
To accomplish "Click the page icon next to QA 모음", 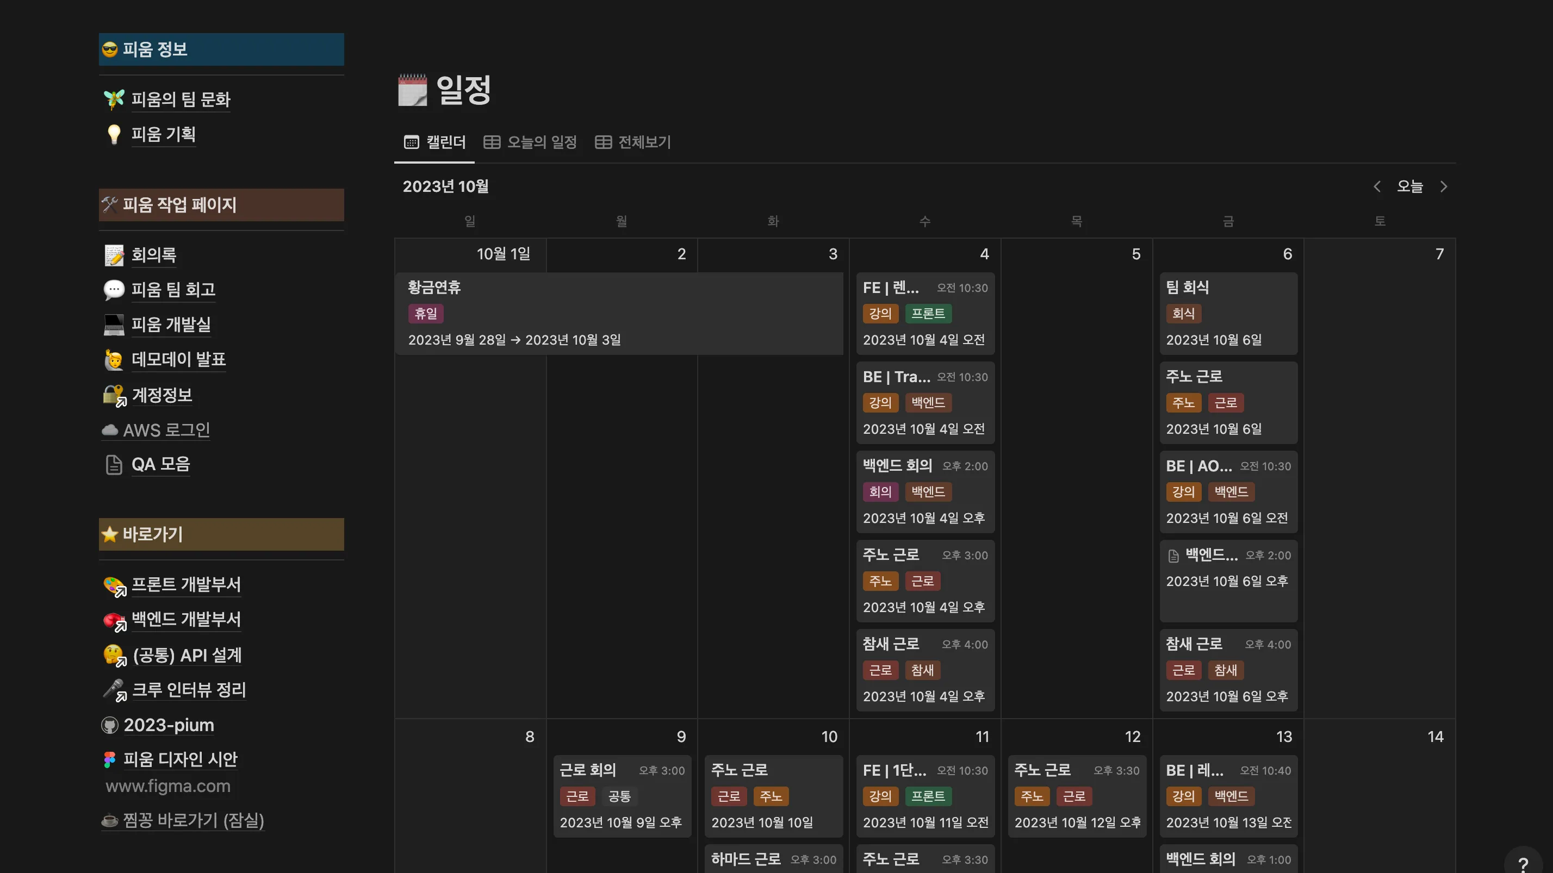I will (113, 465).
